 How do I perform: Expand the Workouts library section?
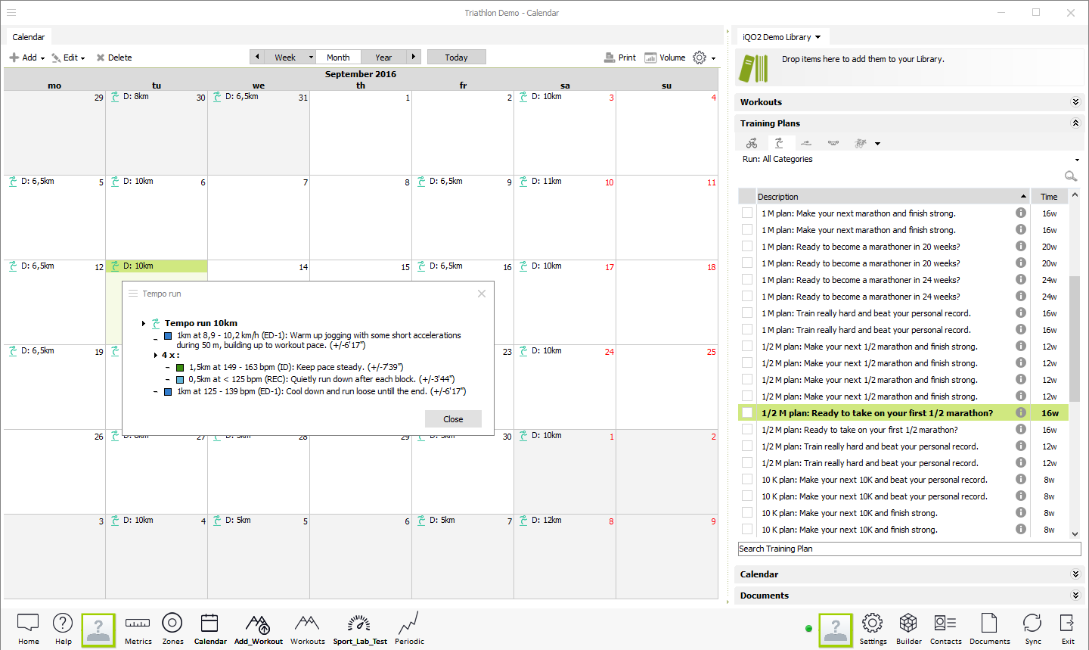(1075, 102)
